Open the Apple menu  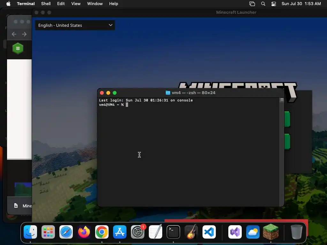[x=8, y=4]
